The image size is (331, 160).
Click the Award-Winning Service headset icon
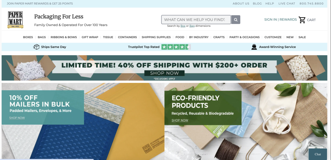254,47
